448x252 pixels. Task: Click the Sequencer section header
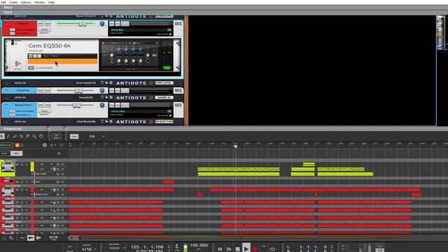(224, 129)
